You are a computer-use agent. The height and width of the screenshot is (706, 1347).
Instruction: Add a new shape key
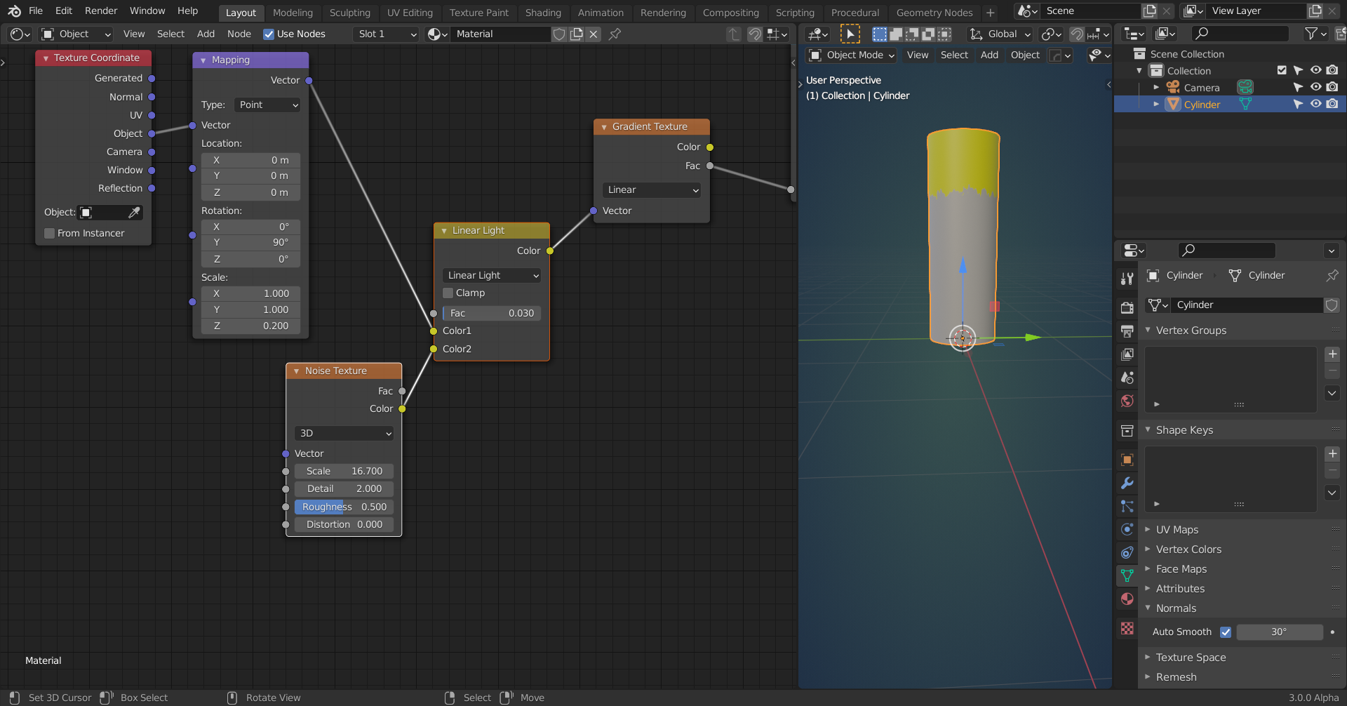pos(1332,454)
